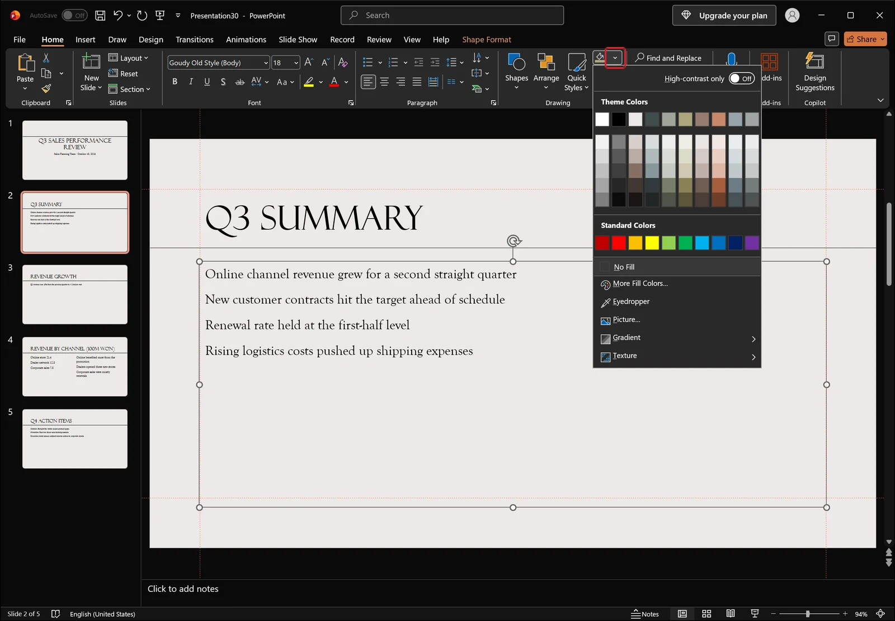The height and width of the screenshot is (621, 895).
Task: Toggle the Notes pane
Action: pyautogui.click(x=645, y=614)
